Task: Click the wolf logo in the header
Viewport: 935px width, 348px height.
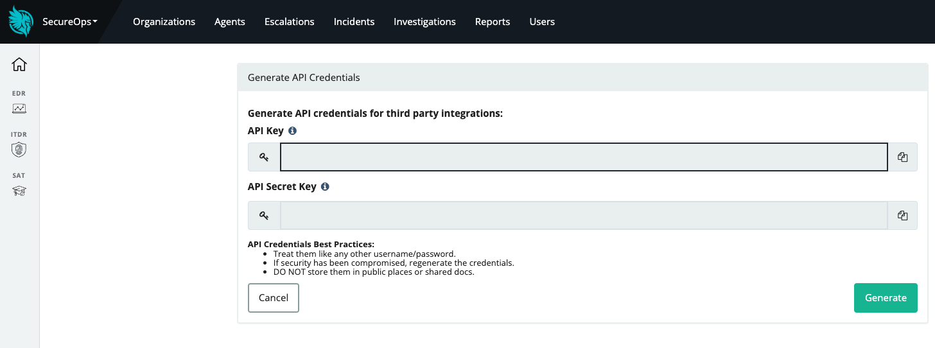Action: (21, 21)
